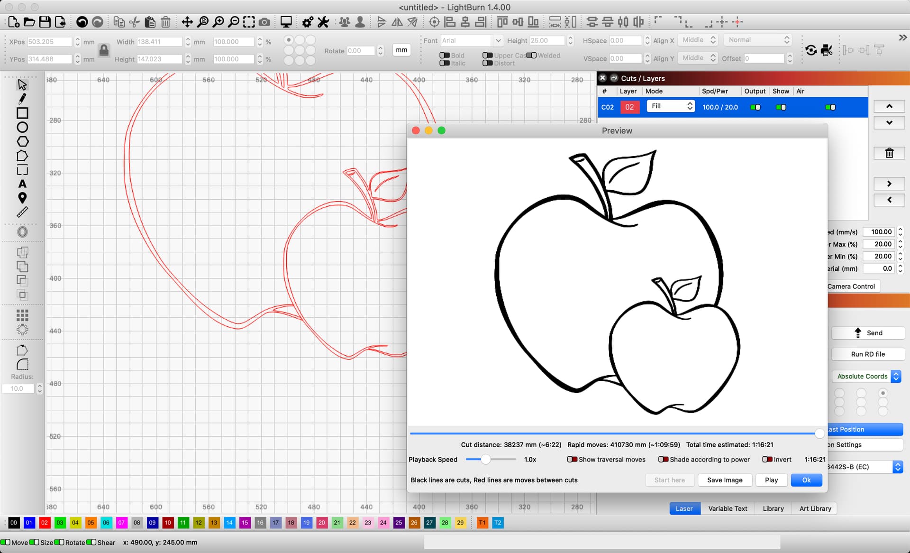Open the Fill mode dropdown
This screenshot has width=910, height=553.
pos(671,106)
